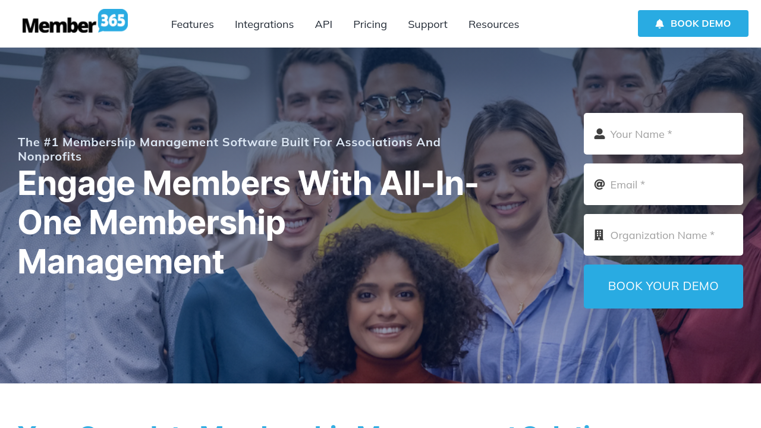Screen dimensions: 761x428
Task: Go to the API page
Action: [x=323, y=24]
